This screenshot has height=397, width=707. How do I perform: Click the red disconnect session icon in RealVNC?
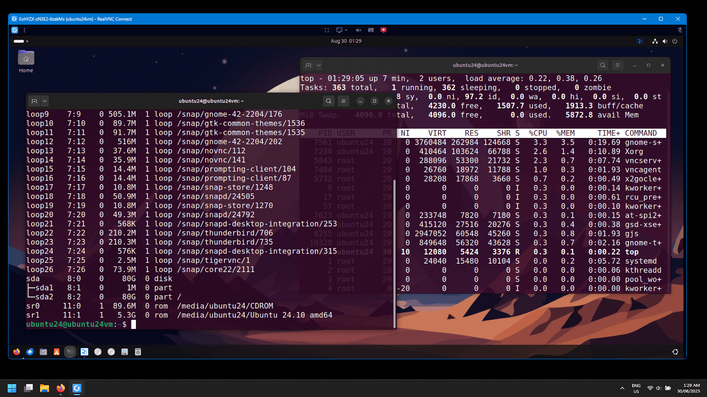coord(384,30)
